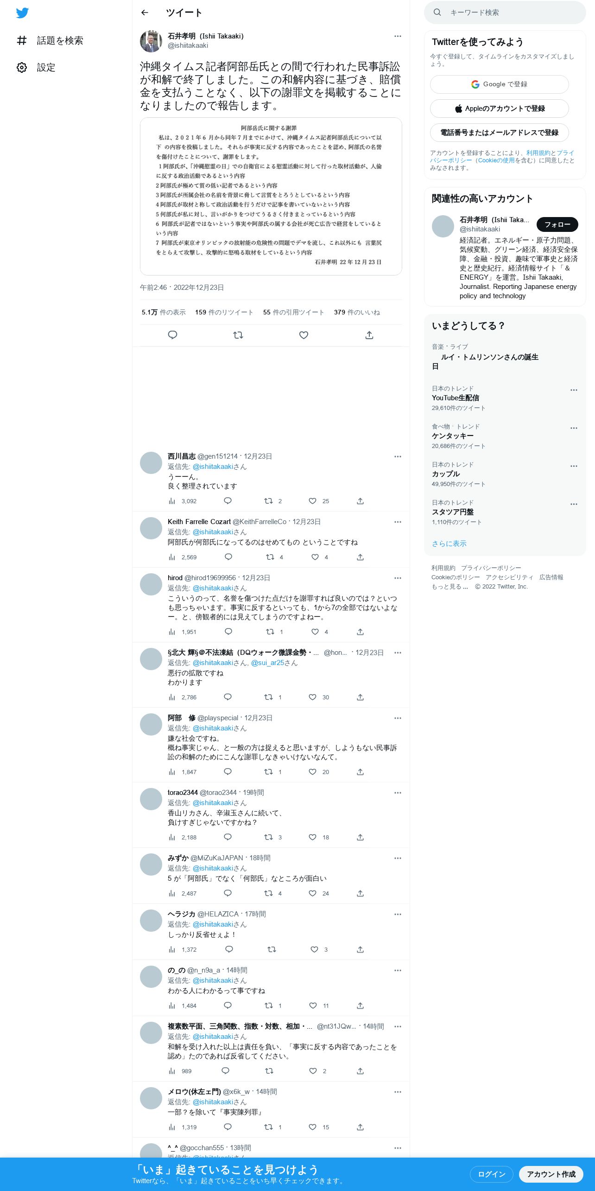Open the 話題を検索 explore menu item
The image size is (595, 1191).
pos(50,40)
